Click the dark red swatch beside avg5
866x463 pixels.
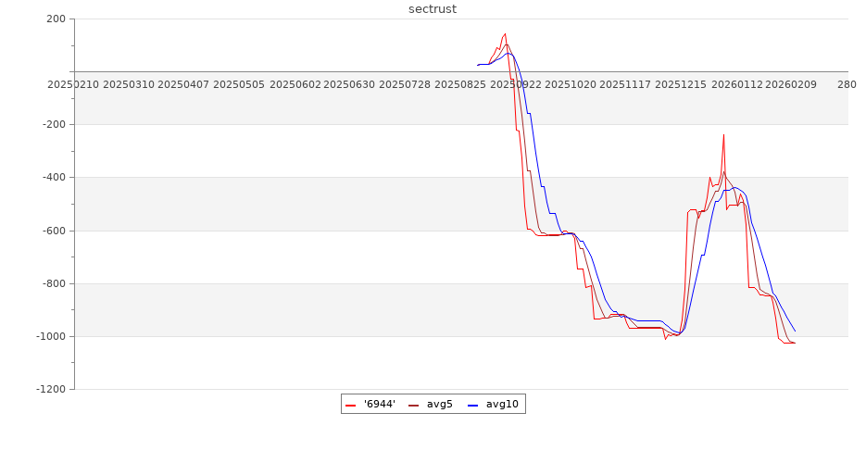[414, 405]
